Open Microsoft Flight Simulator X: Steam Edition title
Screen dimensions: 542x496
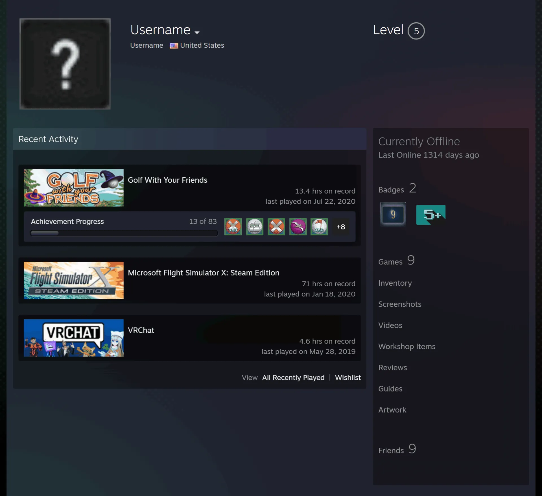pyautogui.click(x=204, y=273)
